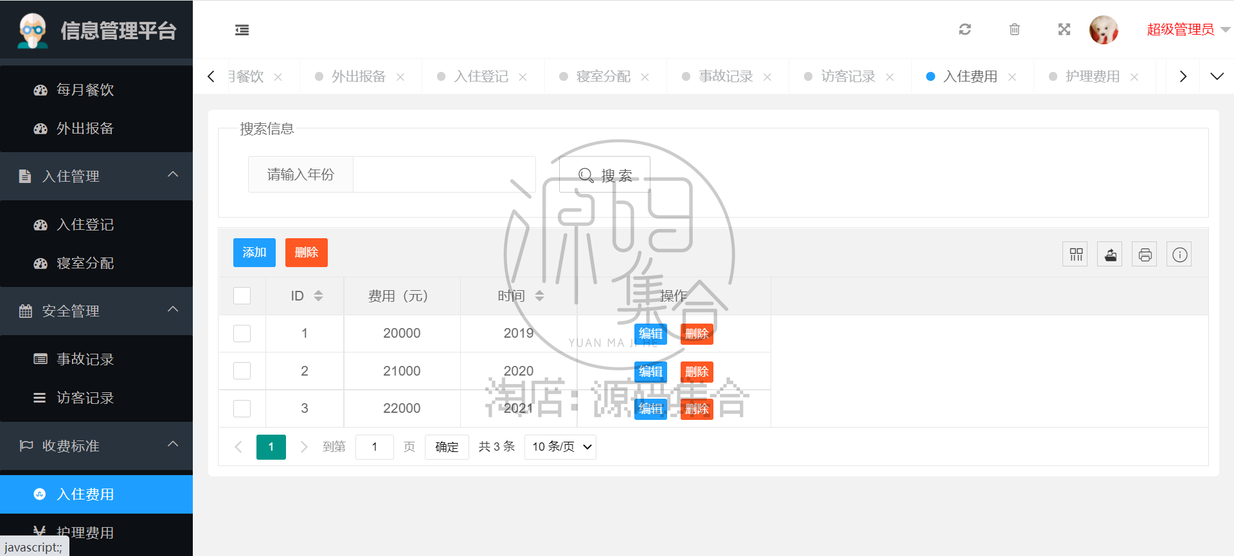The height and width of the screenshot is (556, 1234).
Task: Click the fullscreen expand icon
Action: (x=1064, y=30)
